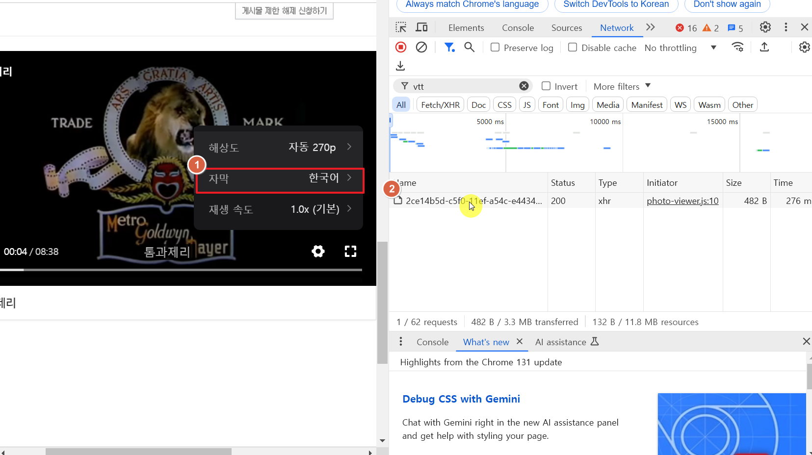The width and height of the screenshot is (812, 455).
Task: Filter requests by Wasm type
Action: 709,104
